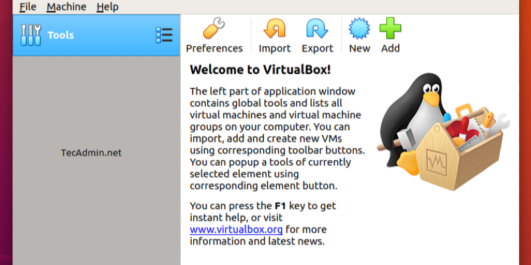531x265 pixels.
Task: Click the Welcome to VirtualBox! heading
Action: 260,70
